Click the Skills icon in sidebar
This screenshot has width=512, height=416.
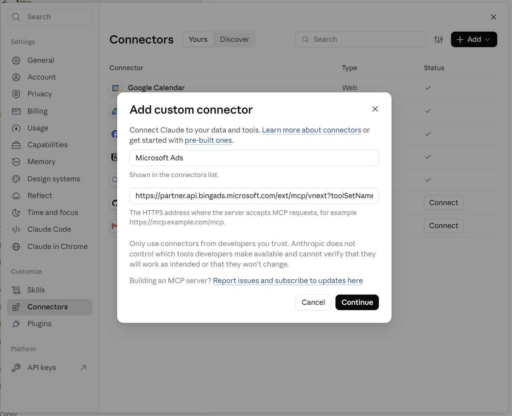point(16,290)
